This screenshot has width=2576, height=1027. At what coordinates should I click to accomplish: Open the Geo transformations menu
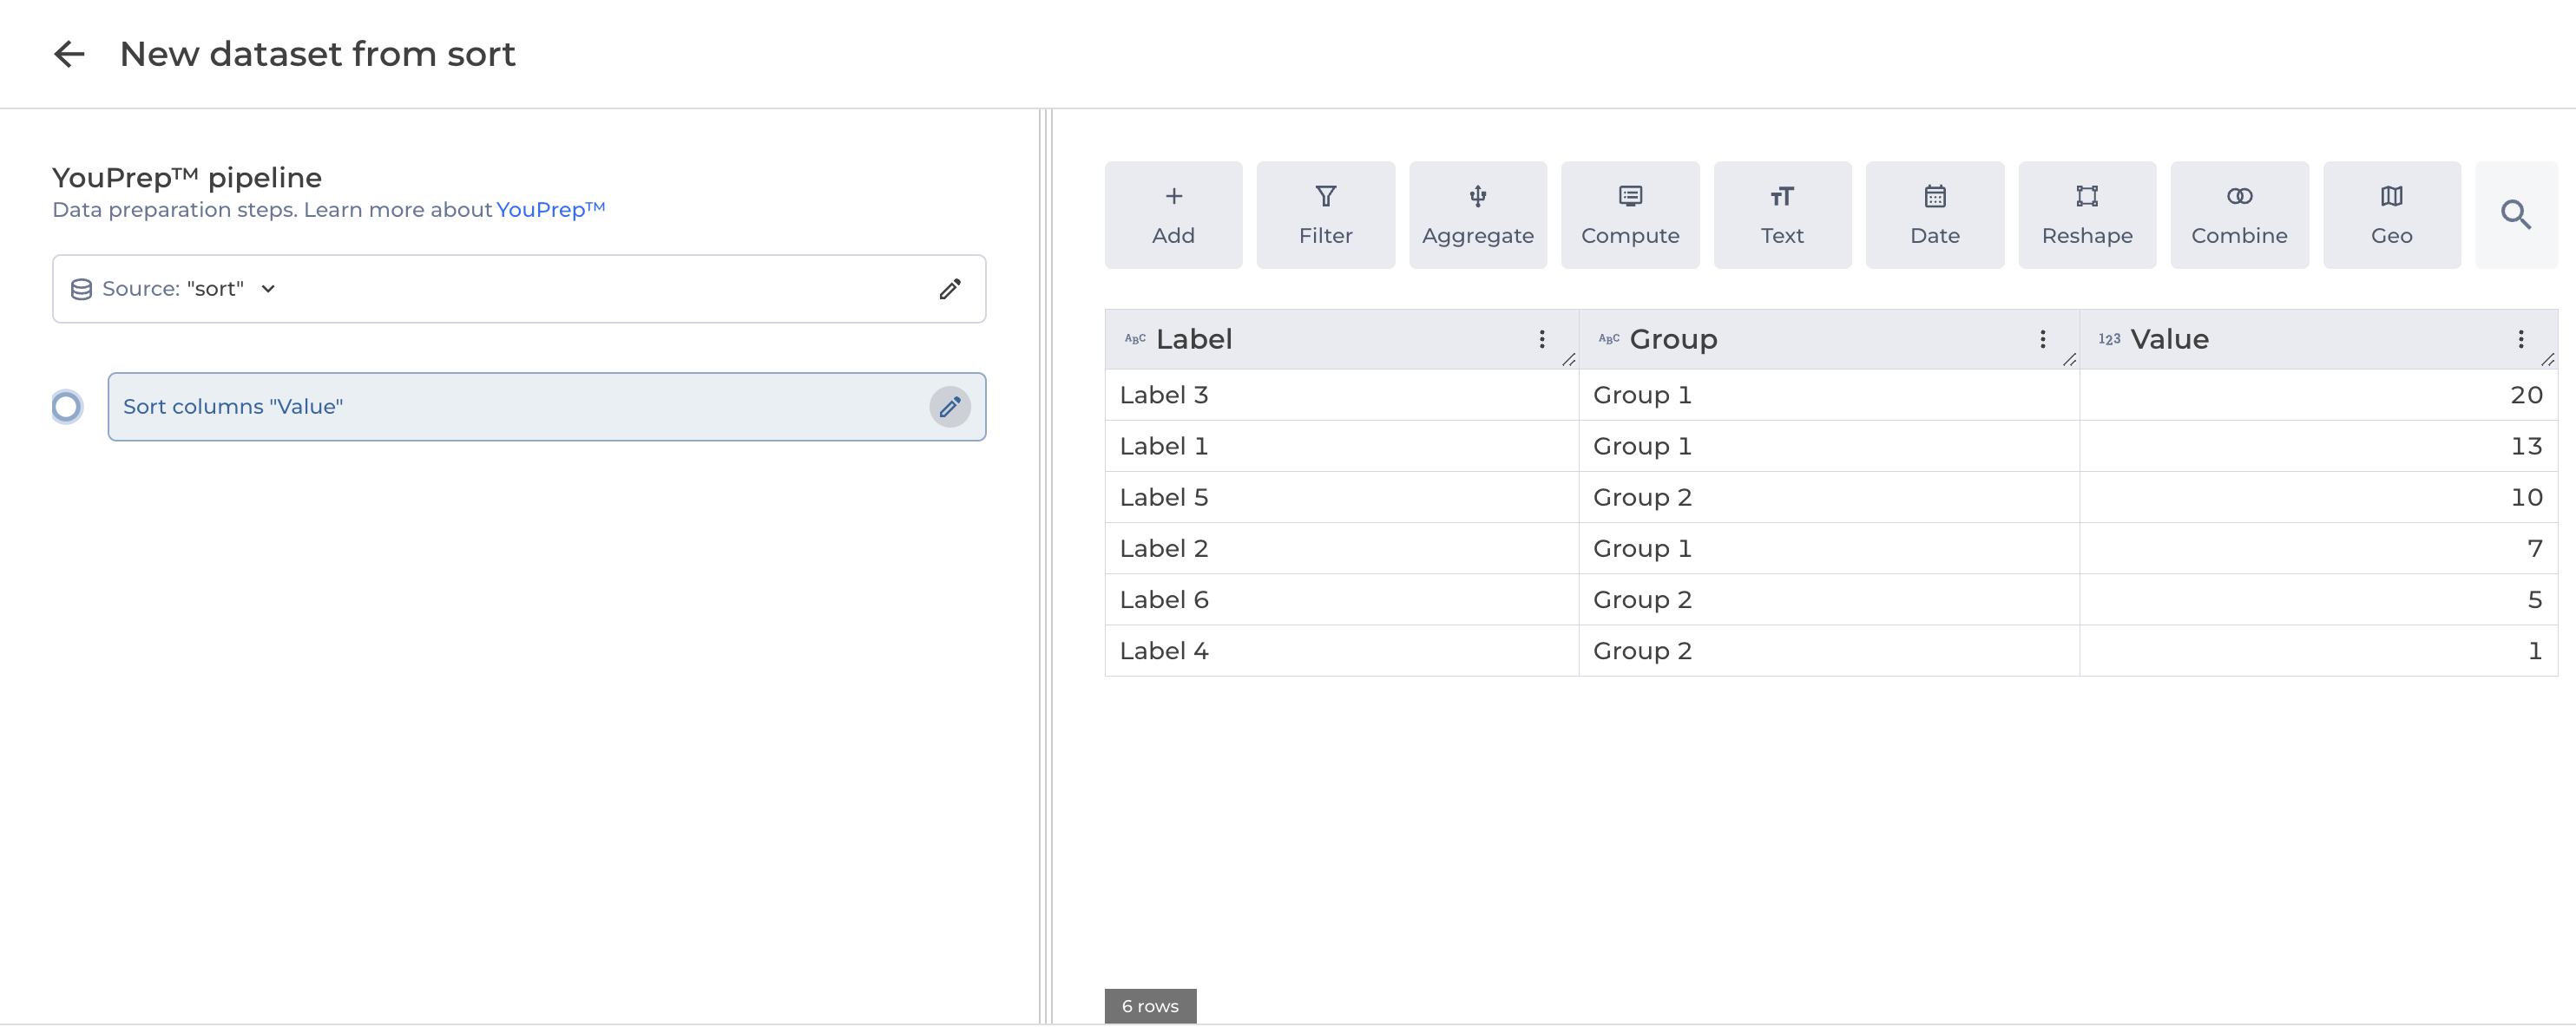(x=2390, y=215)
